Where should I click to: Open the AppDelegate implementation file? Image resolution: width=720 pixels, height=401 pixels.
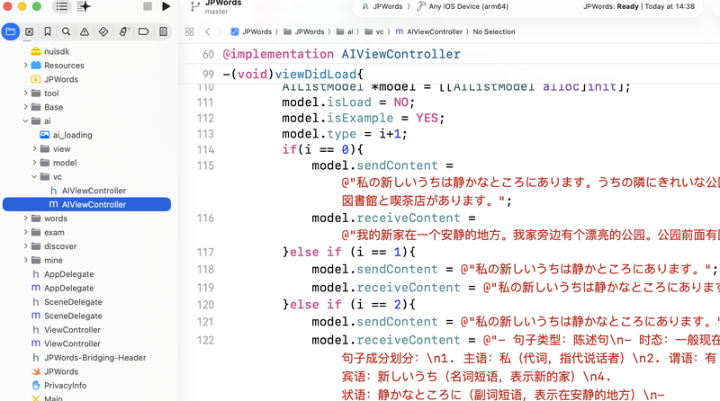pyautogui.click(x=62, y=288)
